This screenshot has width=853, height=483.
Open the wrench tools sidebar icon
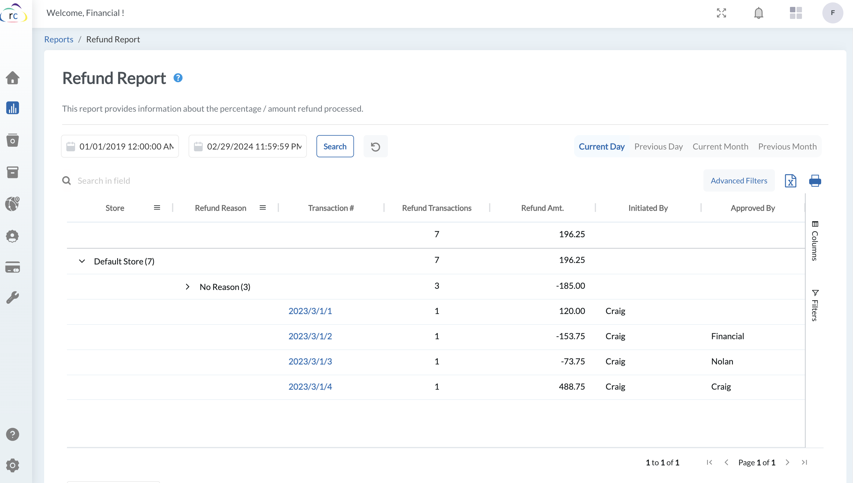(13, 297)
